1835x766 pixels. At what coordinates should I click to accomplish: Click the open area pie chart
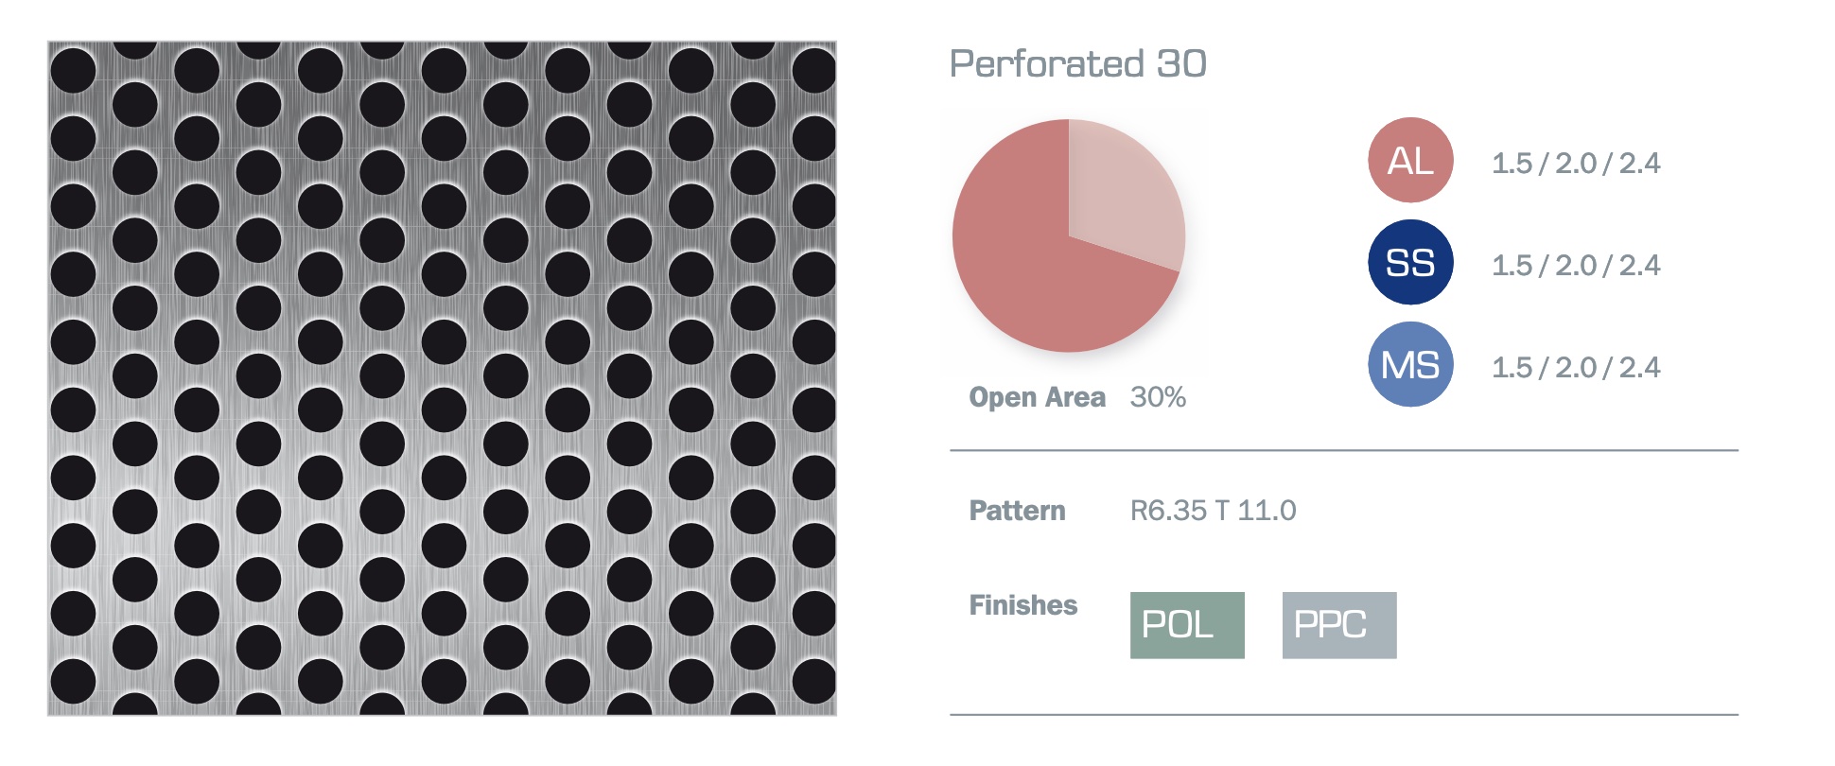point(1069,235)
